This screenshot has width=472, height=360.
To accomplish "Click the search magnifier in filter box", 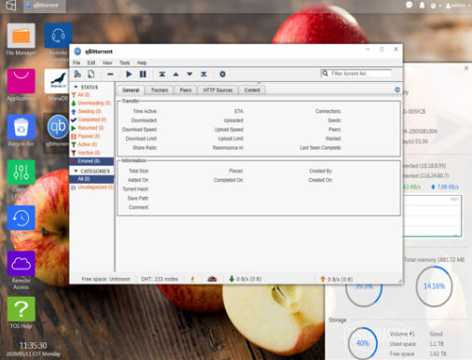I will (326, 74).
